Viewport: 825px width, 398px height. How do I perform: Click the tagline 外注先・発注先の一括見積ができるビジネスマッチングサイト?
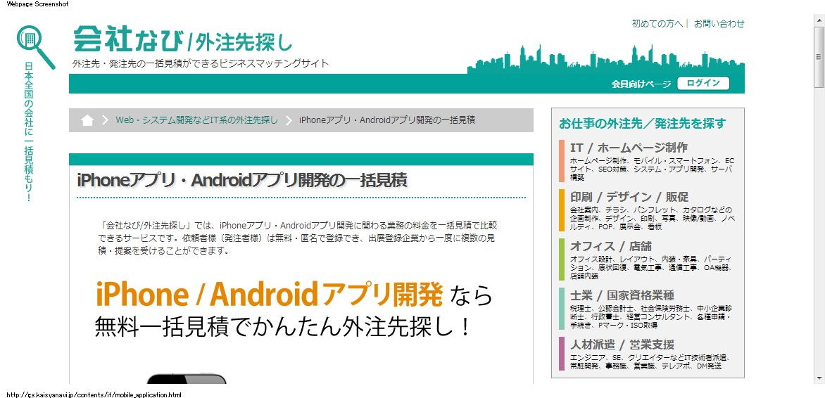pos(201,63)
